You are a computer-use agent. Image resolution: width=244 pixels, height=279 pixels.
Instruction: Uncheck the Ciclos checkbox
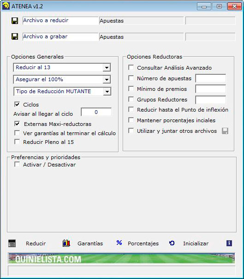point(17,104)
